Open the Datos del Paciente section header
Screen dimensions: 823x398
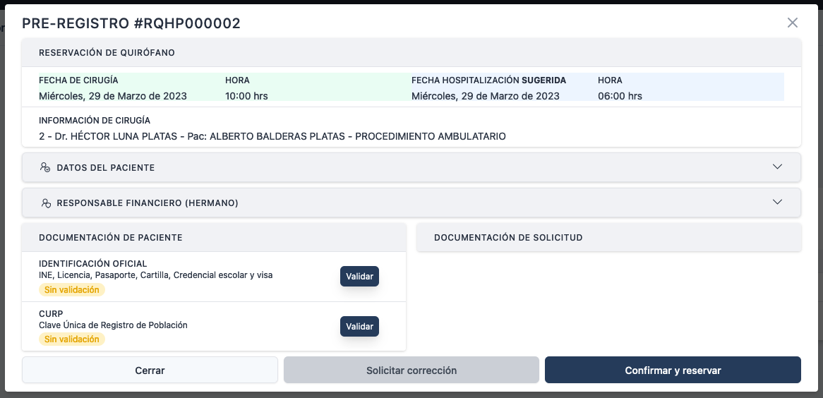(x=106, y=168)
